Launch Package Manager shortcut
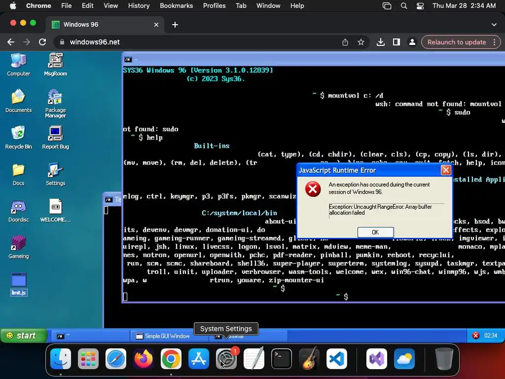Image resolution: width=505 pixels, height=379 pixels. point(55,103)
